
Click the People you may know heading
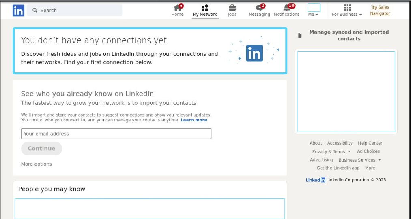[52, 189]
